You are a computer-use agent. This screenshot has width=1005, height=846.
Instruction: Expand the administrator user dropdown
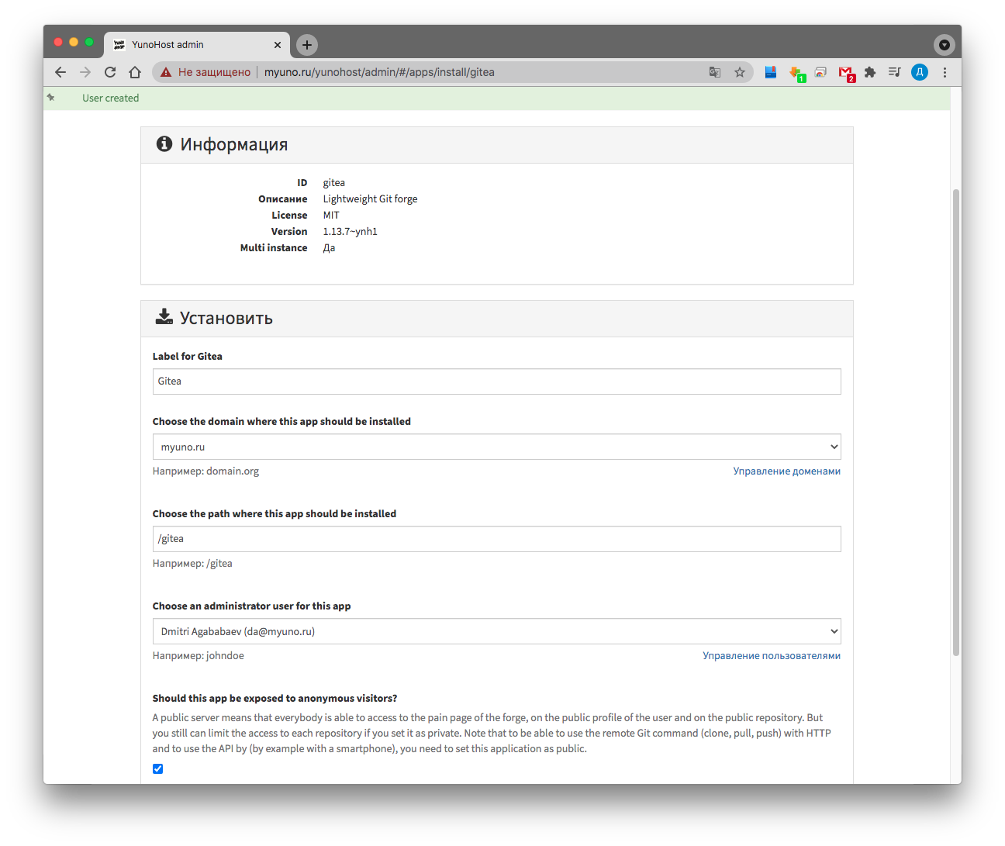[x=496, y=631]
